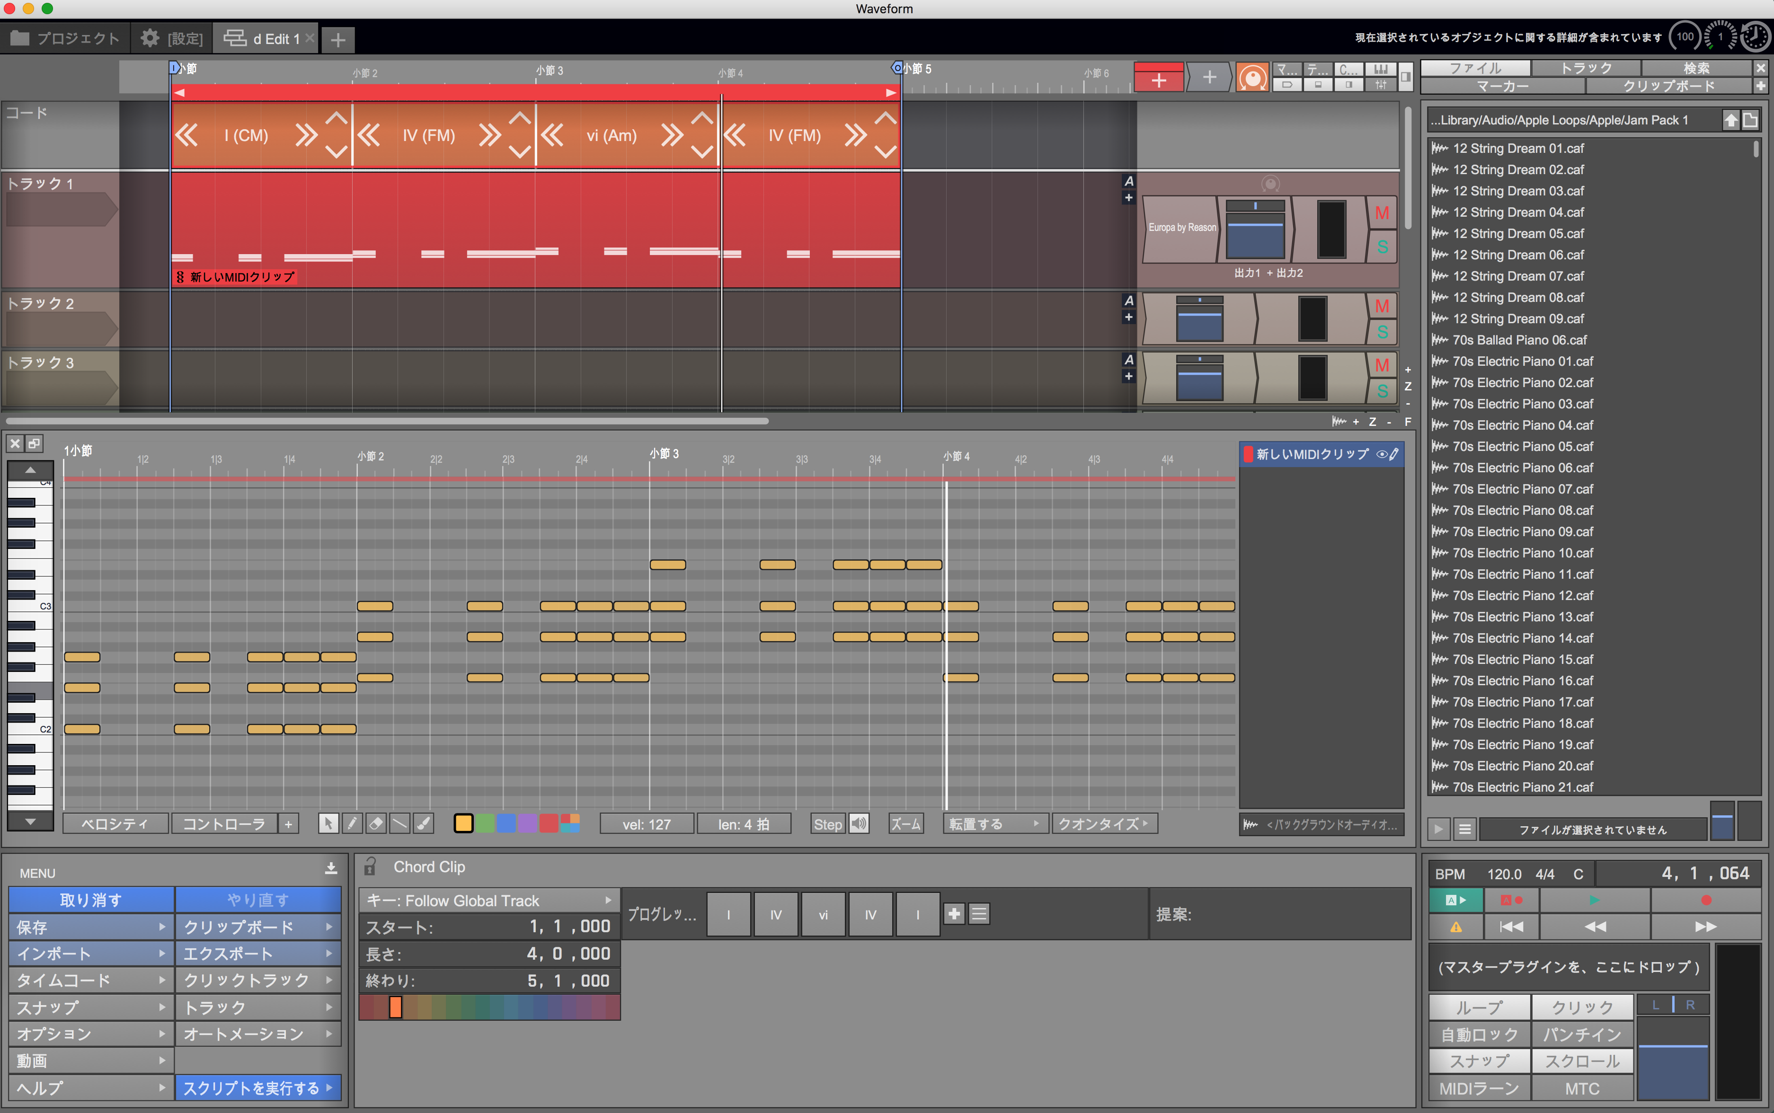Viewport: 1774px width, 1113px height.
Task: Mute track 1 with the M button
Action: (x=1382, y=213)
